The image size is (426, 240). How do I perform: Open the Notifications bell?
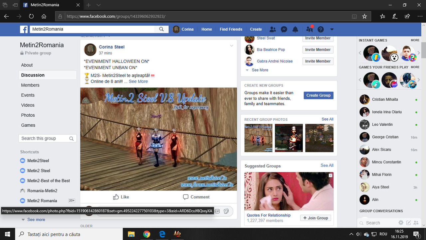(295, 29)
